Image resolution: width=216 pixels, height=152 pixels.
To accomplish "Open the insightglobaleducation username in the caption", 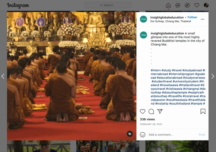I will pyautogui.click(x=167, y=33).
